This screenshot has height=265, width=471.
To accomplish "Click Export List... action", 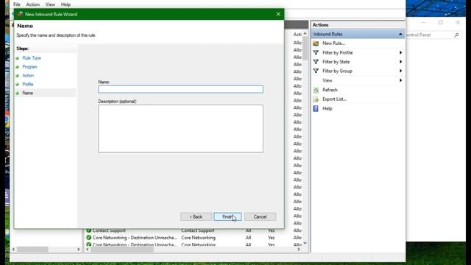I will [334, 99].
